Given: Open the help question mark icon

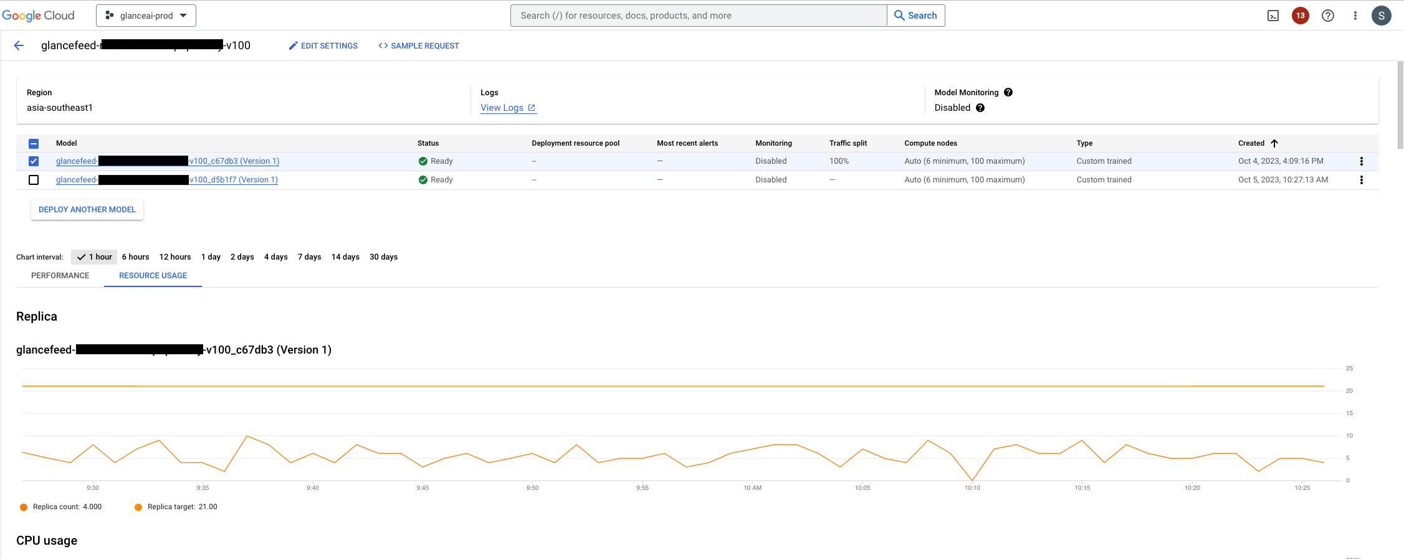Looking at the screenshot, I should [1328, 16].
